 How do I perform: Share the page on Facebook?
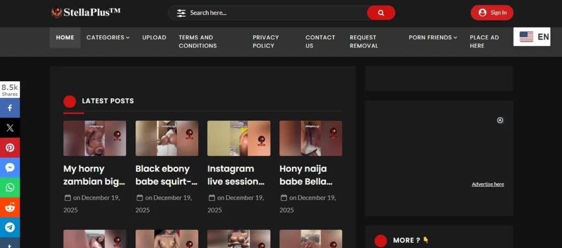(x=10, y=108)
